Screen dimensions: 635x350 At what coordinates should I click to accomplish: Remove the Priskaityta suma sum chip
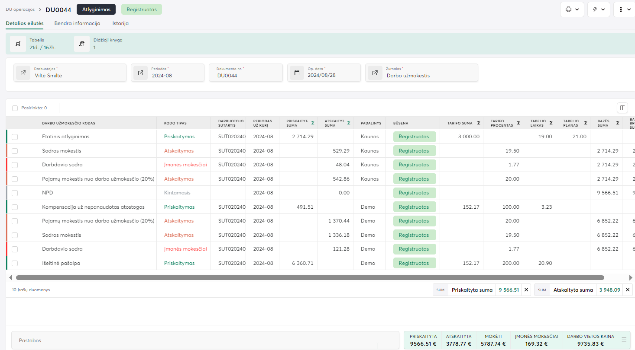[526, 290]
